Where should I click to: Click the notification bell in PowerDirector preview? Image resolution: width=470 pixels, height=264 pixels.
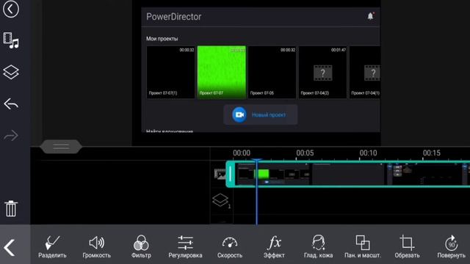(370, 16)
